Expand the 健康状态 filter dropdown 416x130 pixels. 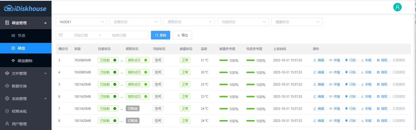coord(297,22)
